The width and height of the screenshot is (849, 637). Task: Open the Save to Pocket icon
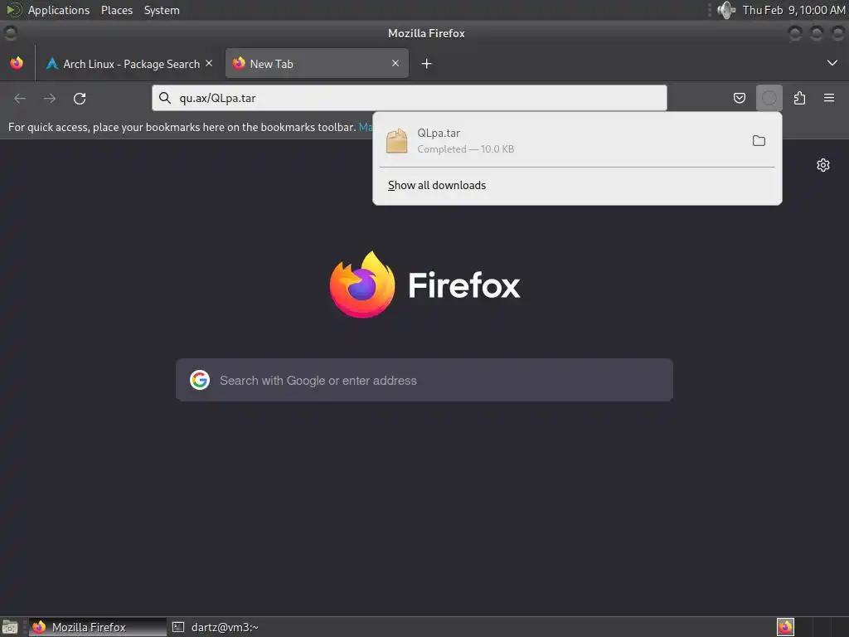(x=739, y=98)
